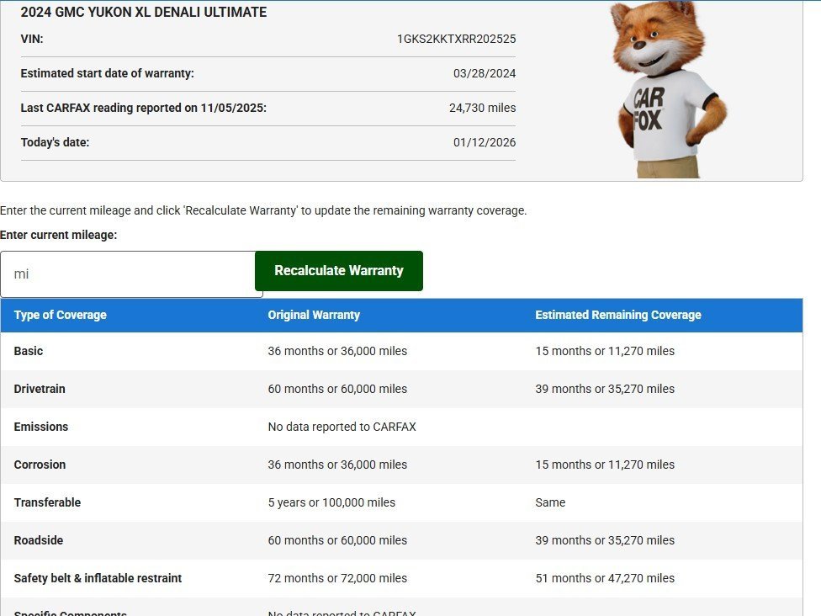Select the Emissions coverage row label
The width and height of the screenshot is (821, 616).
(41, 427)
